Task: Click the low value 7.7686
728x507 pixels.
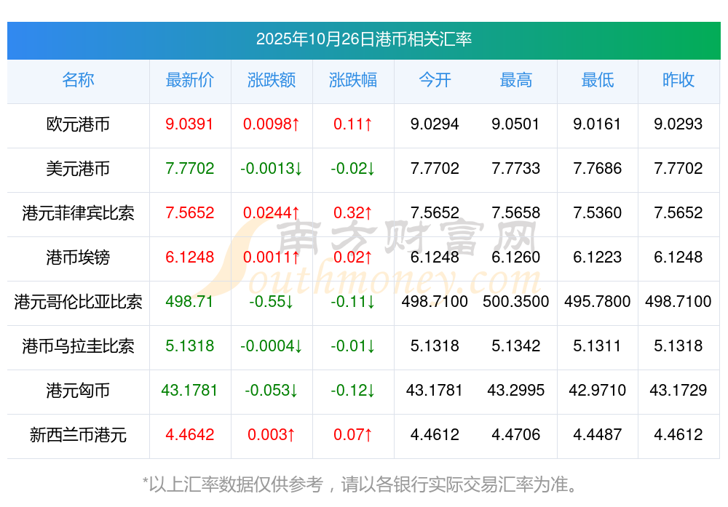Action: (597, 168)
